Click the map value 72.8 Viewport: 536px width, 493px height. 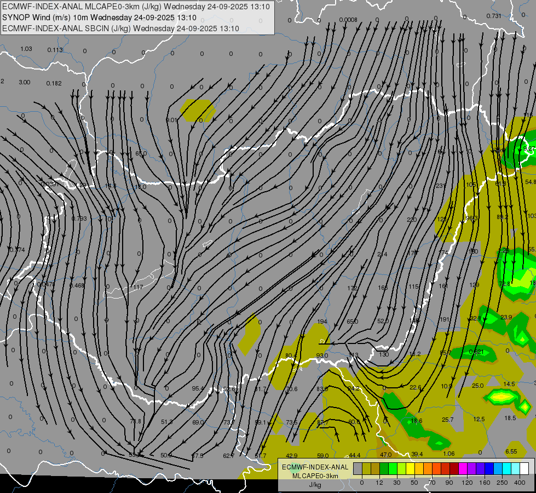(505, 284)
